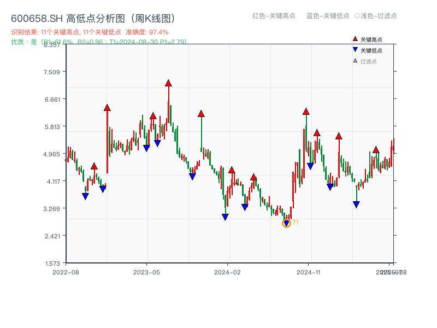Click the blue 关键低点 triangle icon in the legend
Image resolution: width=437 pixels, height=328 pixels.
355,49
